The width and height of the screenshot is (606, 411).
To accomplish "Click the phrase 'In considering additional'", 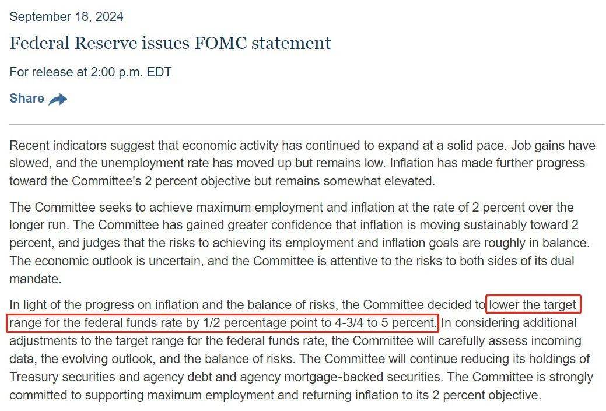I will (509, 322).
